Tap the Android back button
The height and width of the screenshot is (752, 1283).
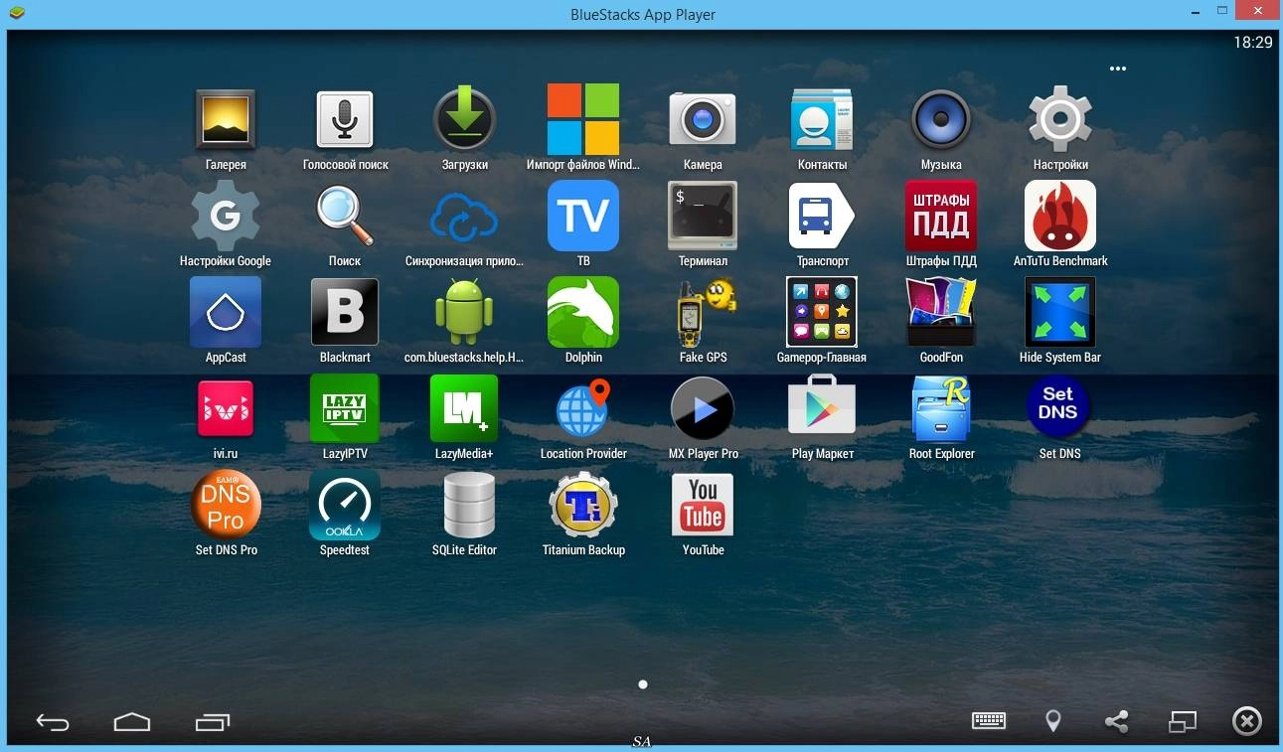[53, 722]
